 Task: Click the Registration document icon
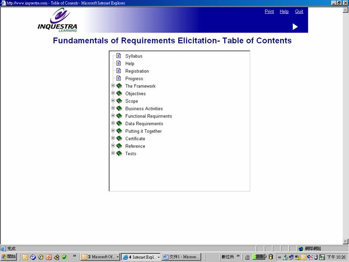point(119,71)
